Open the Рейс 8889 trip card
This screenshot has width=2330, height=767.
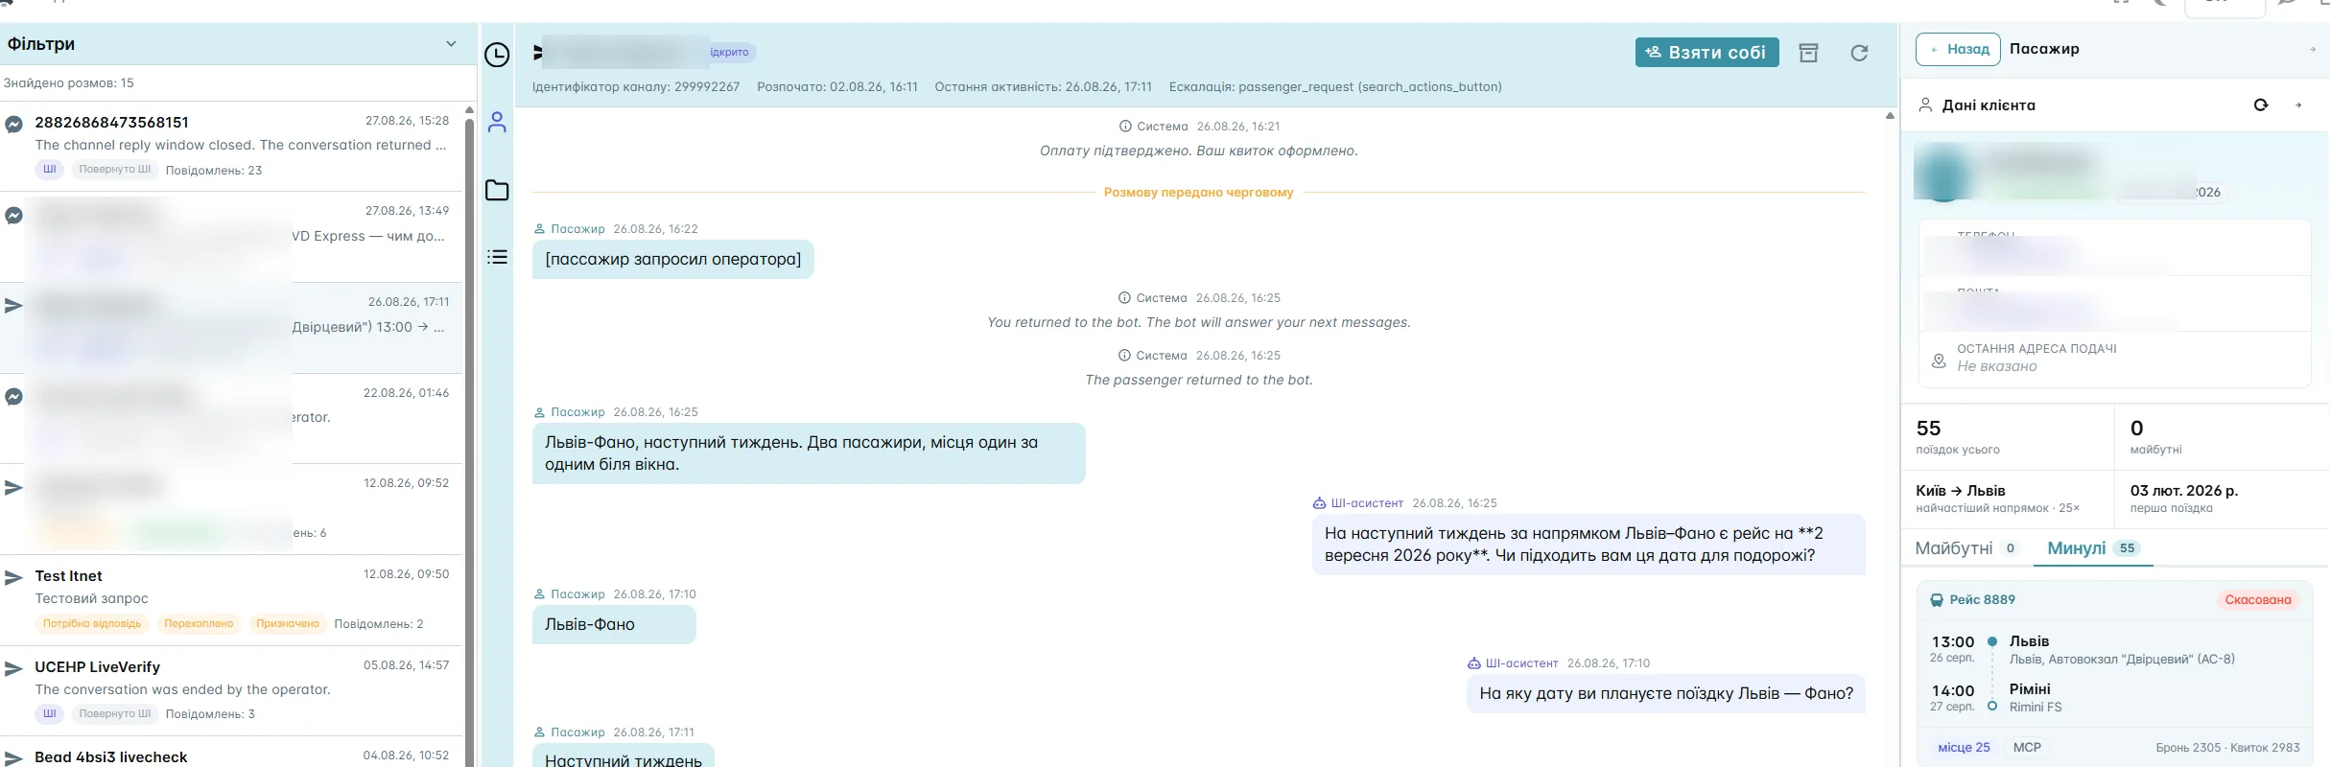(x=2114, y=673)
